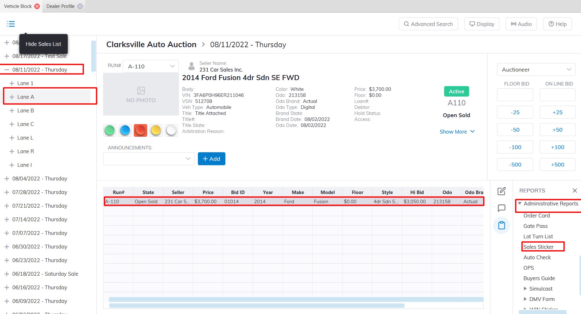
Task: Click the clipboard reports icon
Action: 501,225
